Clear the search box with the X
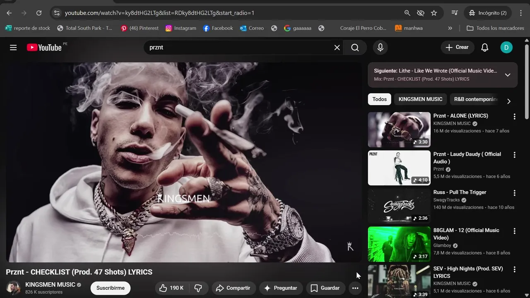Image resolution: width=530 pixels, height=298 pixels. pos(337,48)
